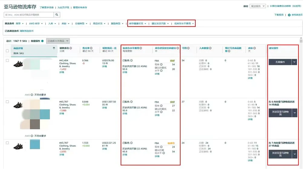Click the info icon beside 批量操作
The width and height of the screenshot is (303, 169).
tap(42, 41)
